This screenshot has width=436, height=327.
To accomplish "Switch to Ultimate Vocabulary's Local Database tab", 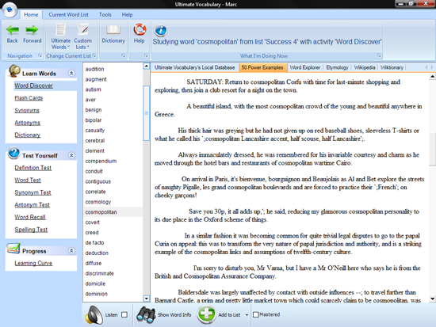I will [195, 67].
